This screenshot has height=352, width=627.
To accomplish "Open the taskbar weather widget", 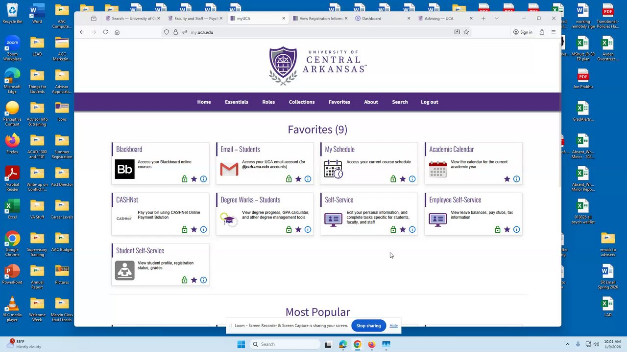I will [24, 344].
